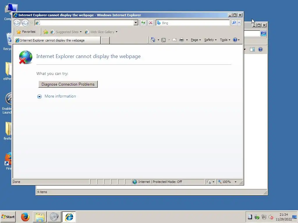Click the Internet zone globe in status bar
This screenshot has height=223, width=298.
[135, 182]
